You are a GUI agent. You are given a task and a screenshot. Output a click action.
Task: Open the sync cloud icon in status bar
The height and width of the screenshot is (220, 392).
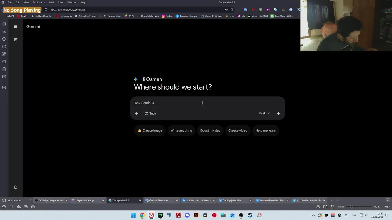click(x=18, y=207)
